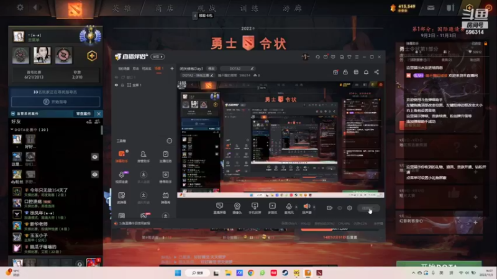The width and height of the screenshot is (497, 279).
Task: Open the 视频连麦 video co-stream tool
Action: pyautogui.click(x=122, y=177)
